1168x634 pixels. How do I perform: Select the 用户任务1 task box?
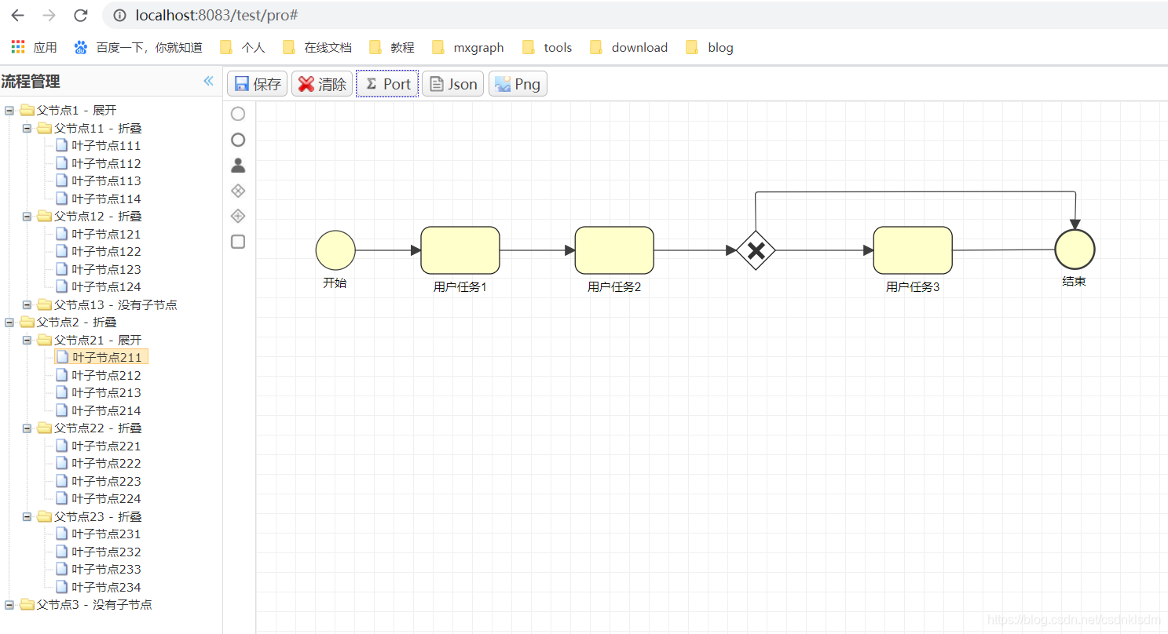click(460, 250)
